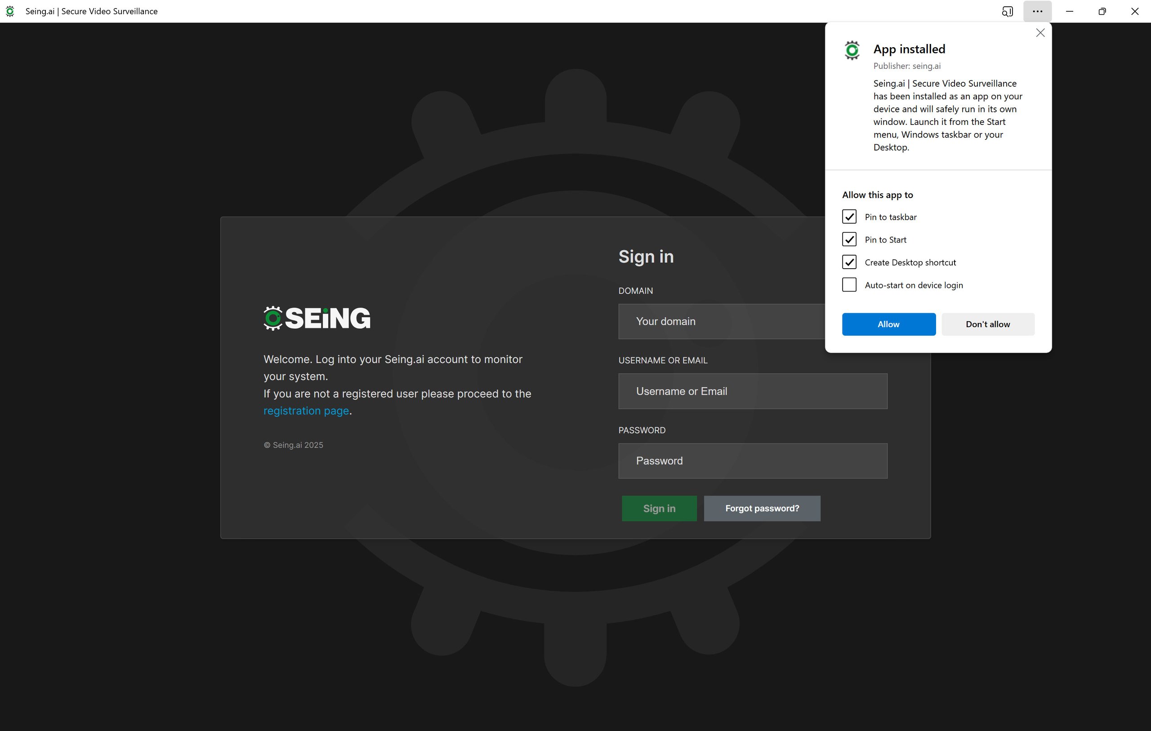Viewport: 1151px width, 731px height.
Task: Close the App installed popup
Action: (x=1040, y=33)
